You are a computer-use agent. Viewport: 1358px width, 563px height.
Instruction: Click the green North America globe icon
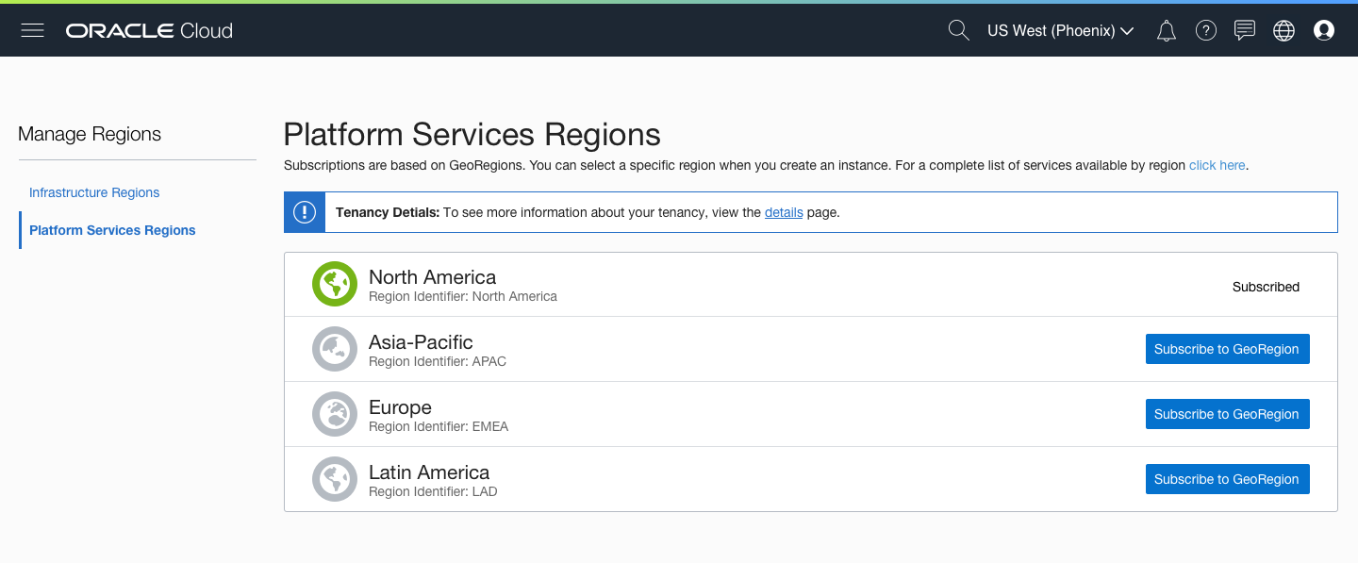(335, 285)
